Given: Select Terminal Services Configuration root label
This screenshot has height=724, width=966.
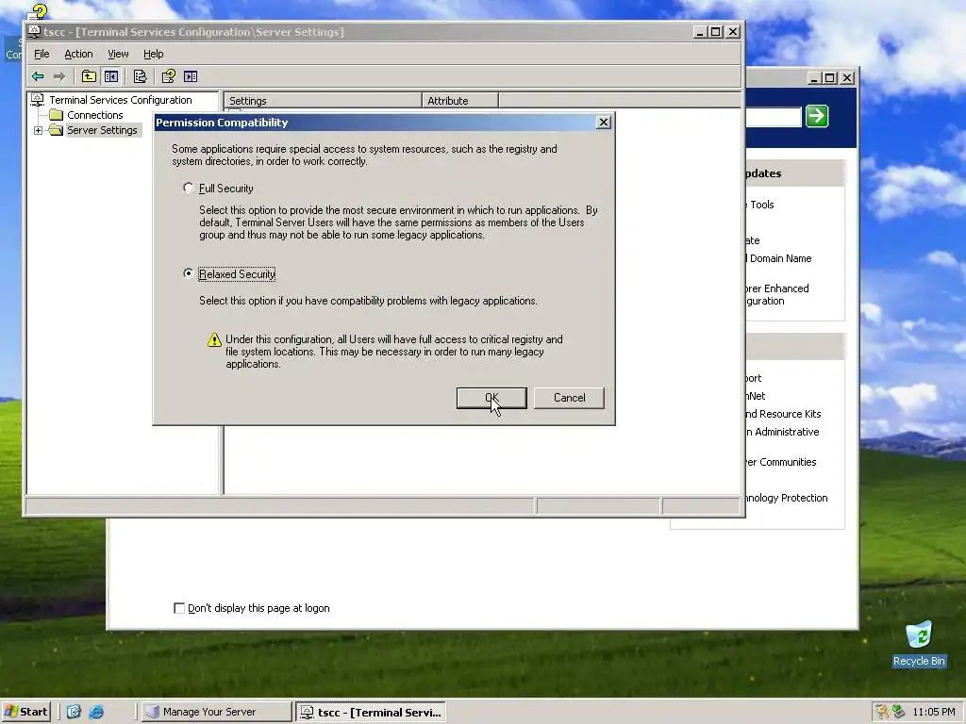Looking at the screenshot, I should 121,100.
